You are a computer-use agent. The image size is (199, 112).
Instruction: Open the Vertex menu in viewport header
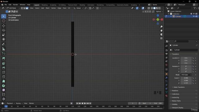53,8
